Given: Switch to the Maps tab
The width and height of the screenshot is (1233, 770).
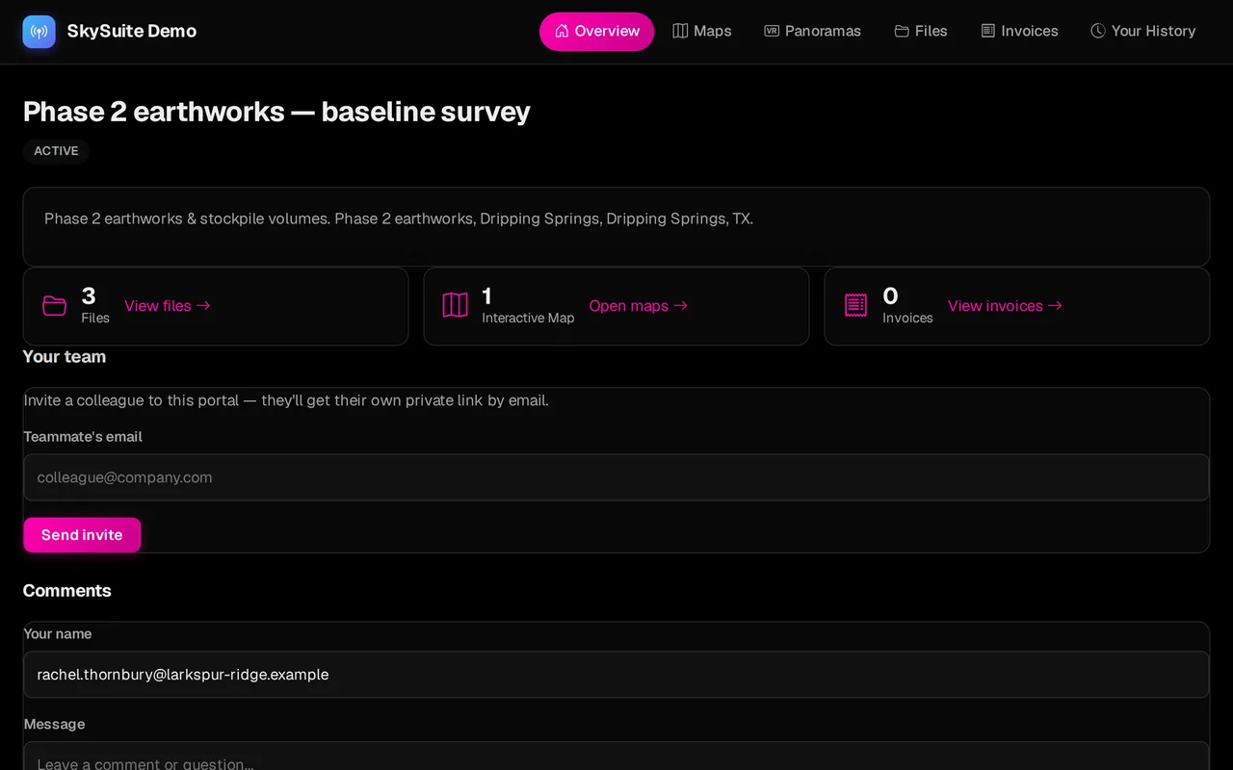Looking at the screenshot, I should point(702,32).
